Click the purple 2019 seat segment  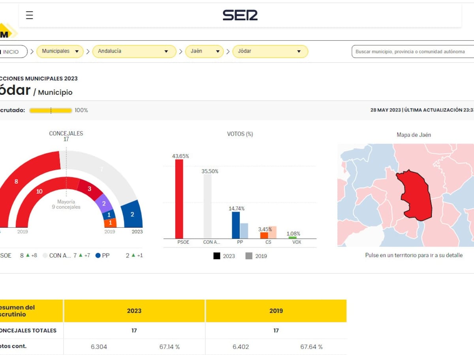coord(104,203)
